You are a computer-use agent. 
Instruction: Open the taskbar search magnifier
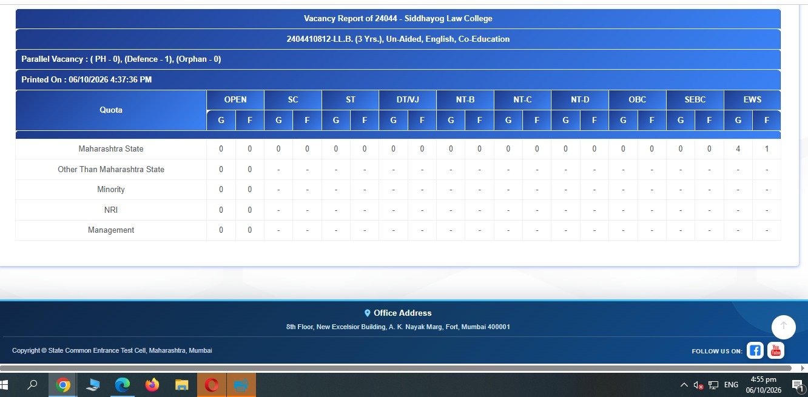click(33, 385)
